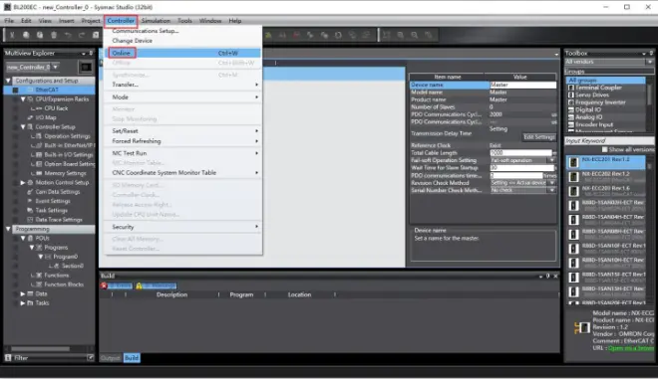Open the new_Controller_0 dropdown
Screen dimensions: 658x379
(x=55, y=67)
